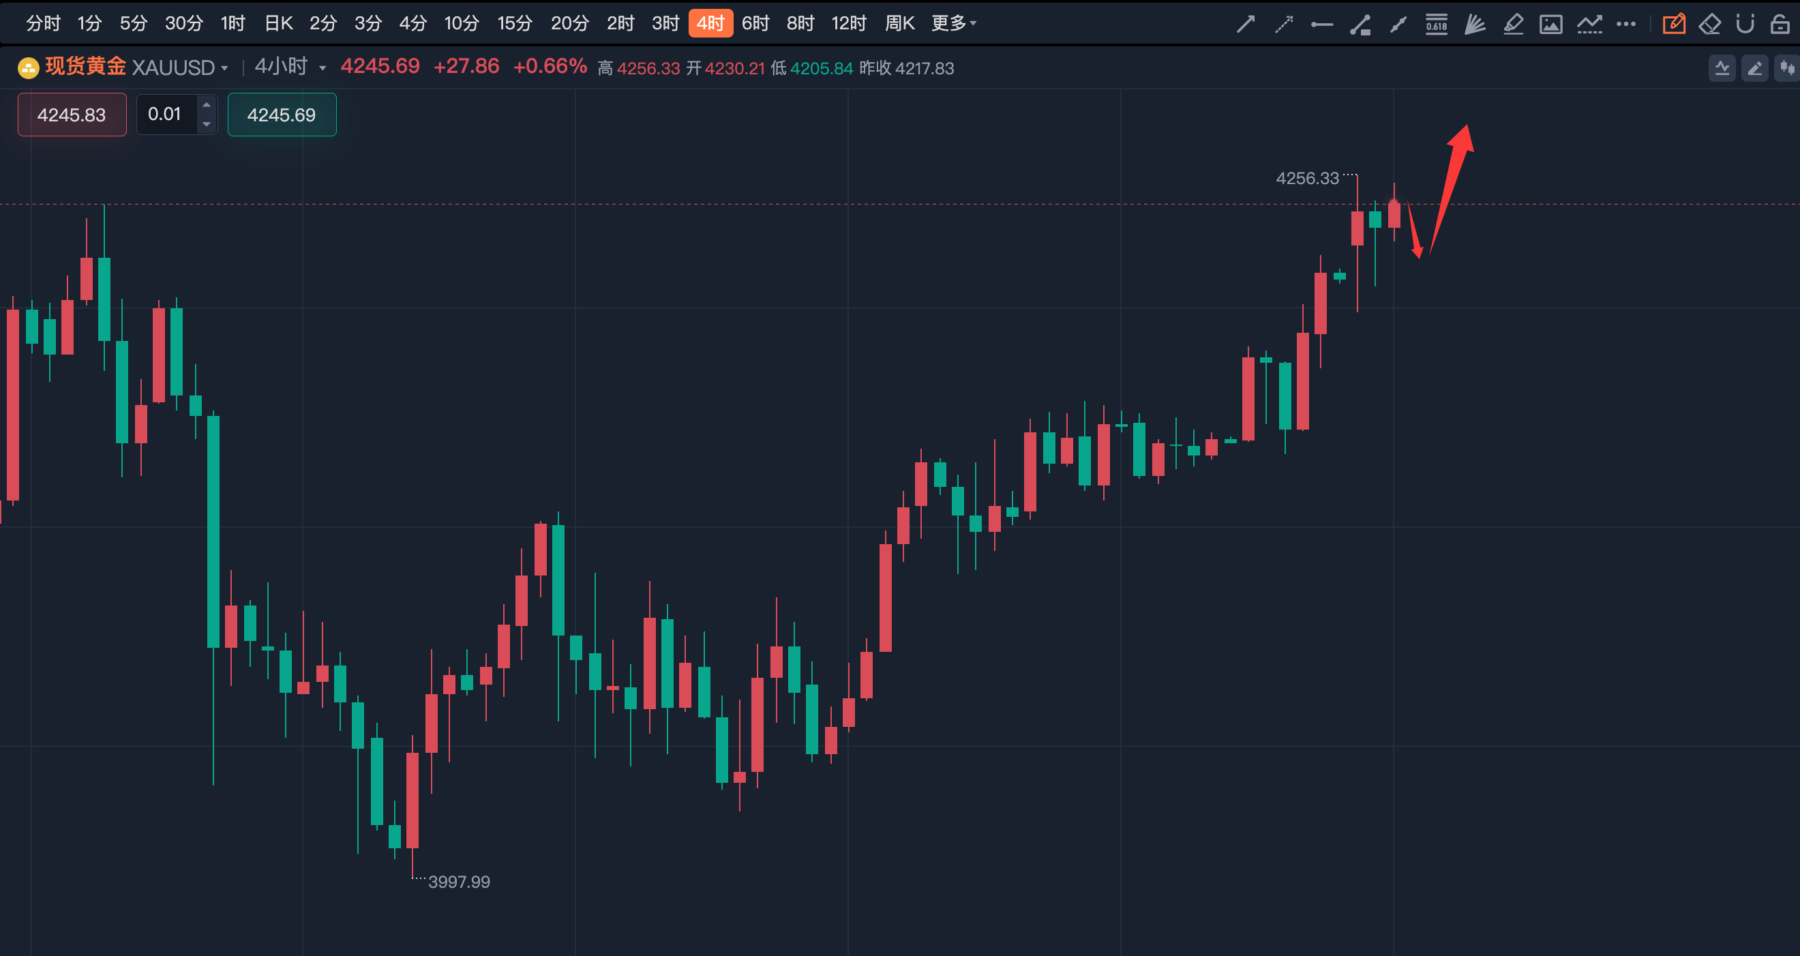Screen dimensions: 1800x956
Task: Select the 周K weekly interval
Action: [x=899, y=23]
